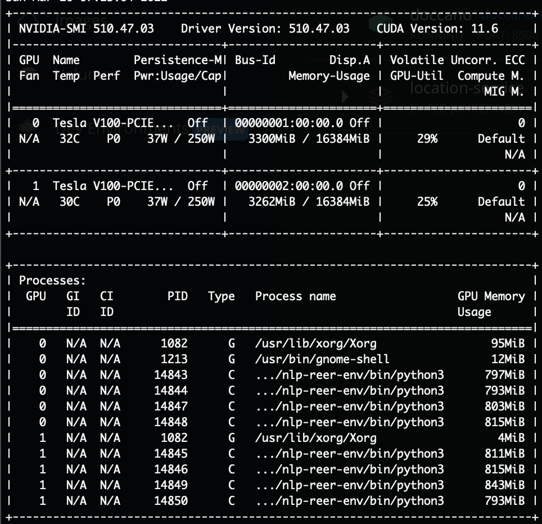Click the RUNNING status indicator for doccano
The width and height of the screenshot is (542, 524).
pyautogui.click(x=436, y=36)
